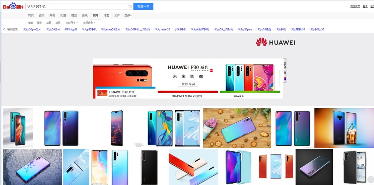Expand the 全部颜色 dropdown
374x185 pixels.
click(x=89, y=23)
